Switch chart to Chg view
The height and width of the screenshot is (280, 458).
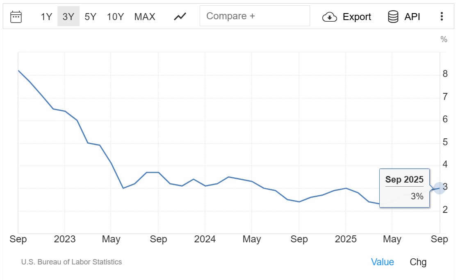[418, 262]
